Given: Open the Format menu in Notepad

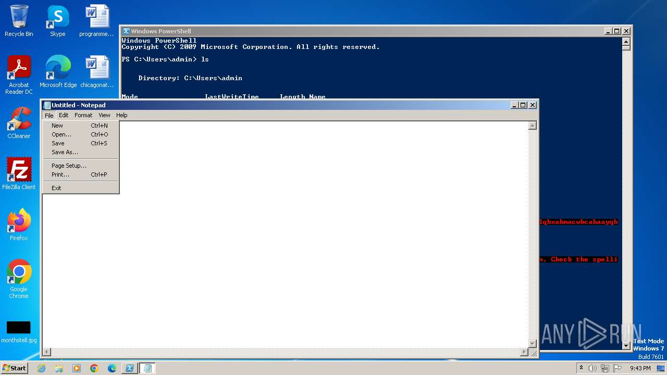Looking at the screenshot, I should (x=83, y=115).
